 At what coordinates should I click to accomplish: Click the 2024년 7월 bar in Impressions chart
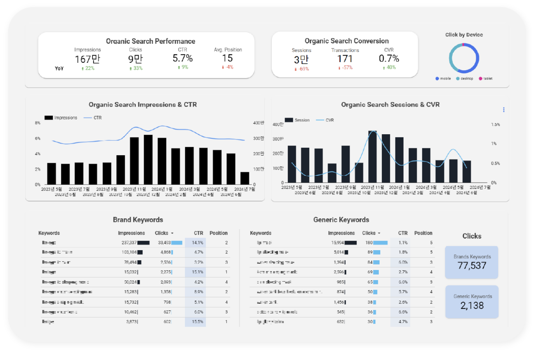pos(245,178)
